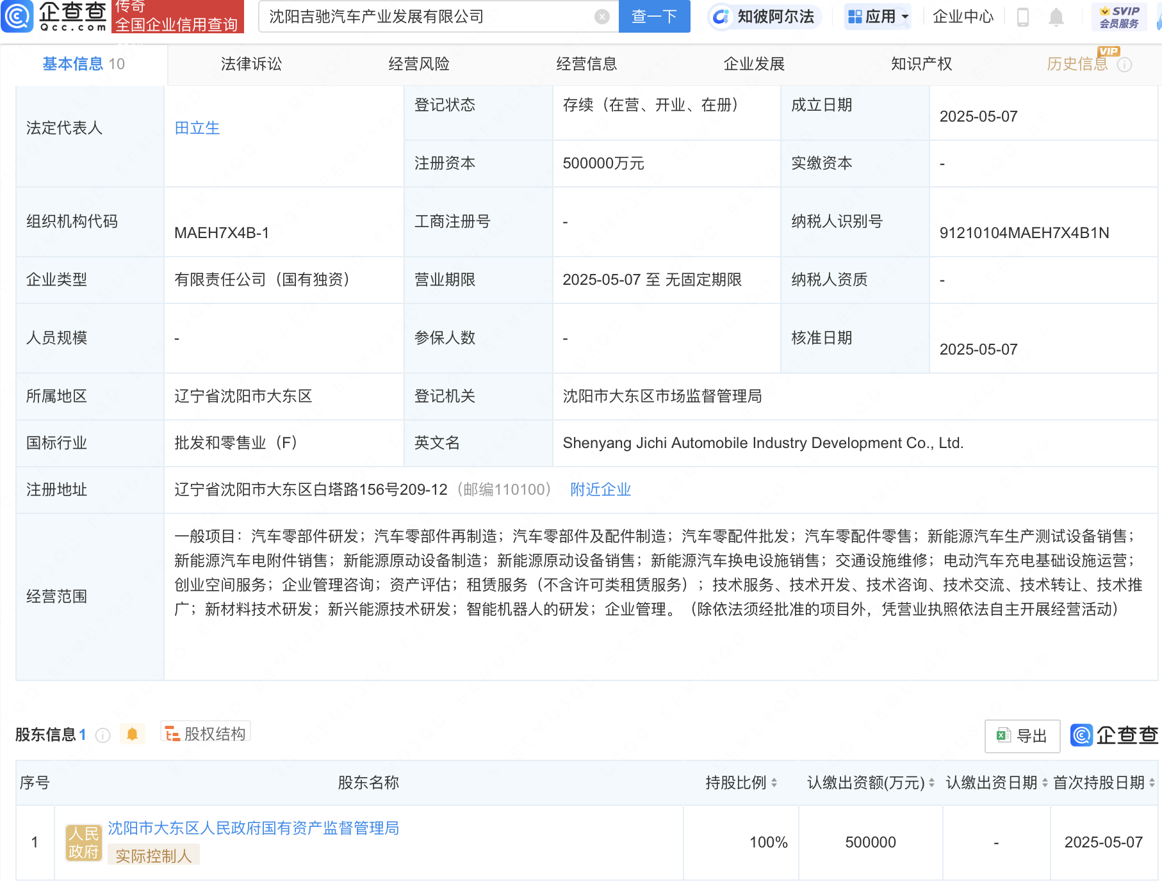The width and height of the screenshot is (1162, 882).
Task: Select the English name Shenyang Jichi Automobile text
Action: click(x=763, y=443)
